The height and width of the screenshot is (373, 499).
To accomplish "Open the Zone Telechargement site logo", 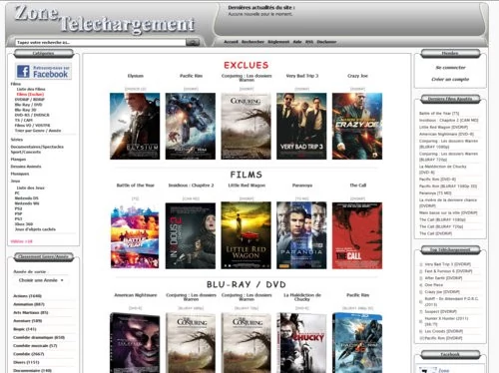I will [104, 20].
